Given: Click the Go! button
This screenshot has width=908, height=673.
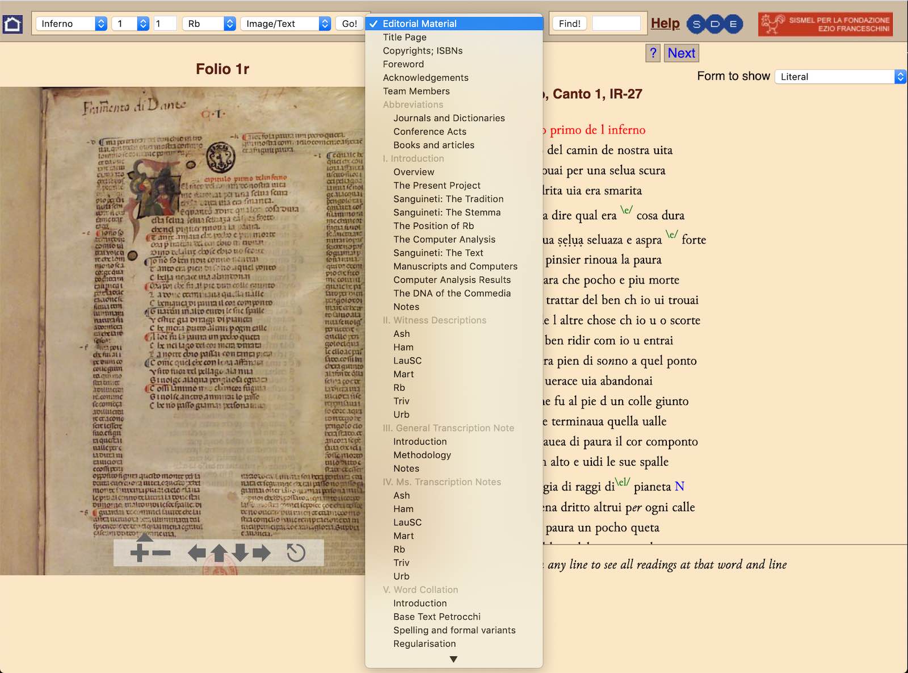Looking at the screenshot, I should click(x=350, y=23).
